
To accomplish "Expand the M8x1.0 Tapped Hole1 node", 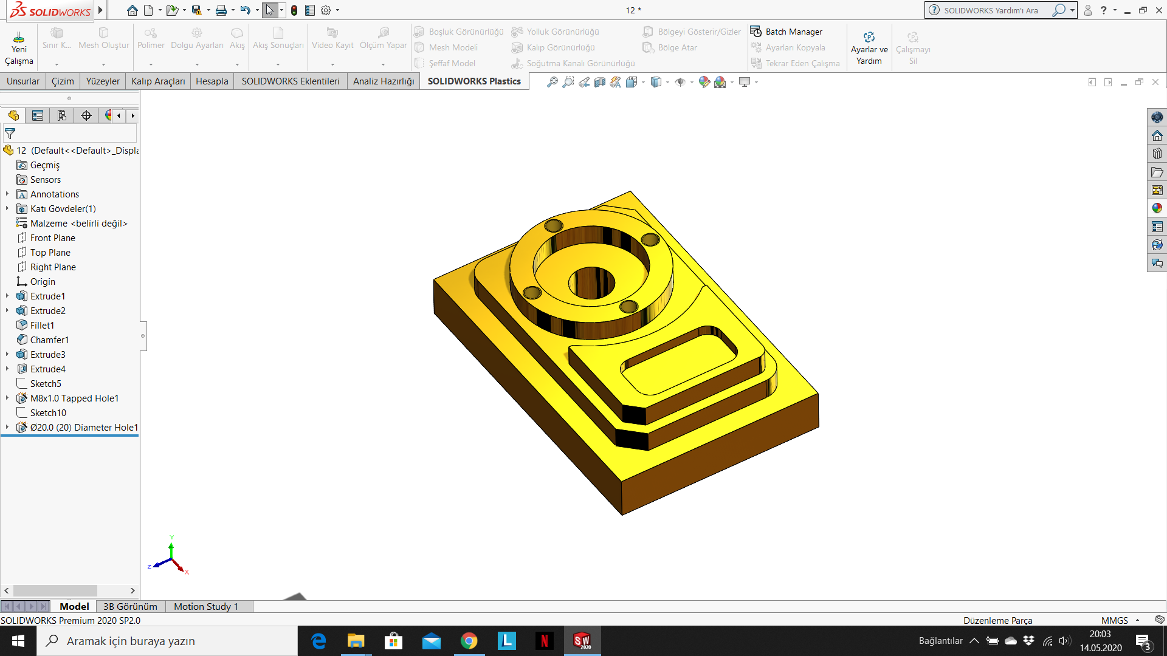I will tap(7, 398).
